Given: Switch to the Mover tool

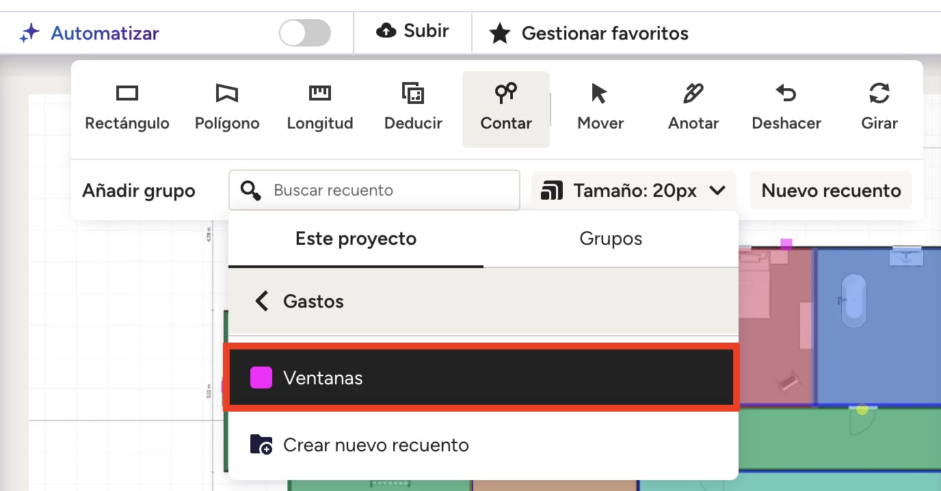Looking at the screenshot, I should point(600,108).
